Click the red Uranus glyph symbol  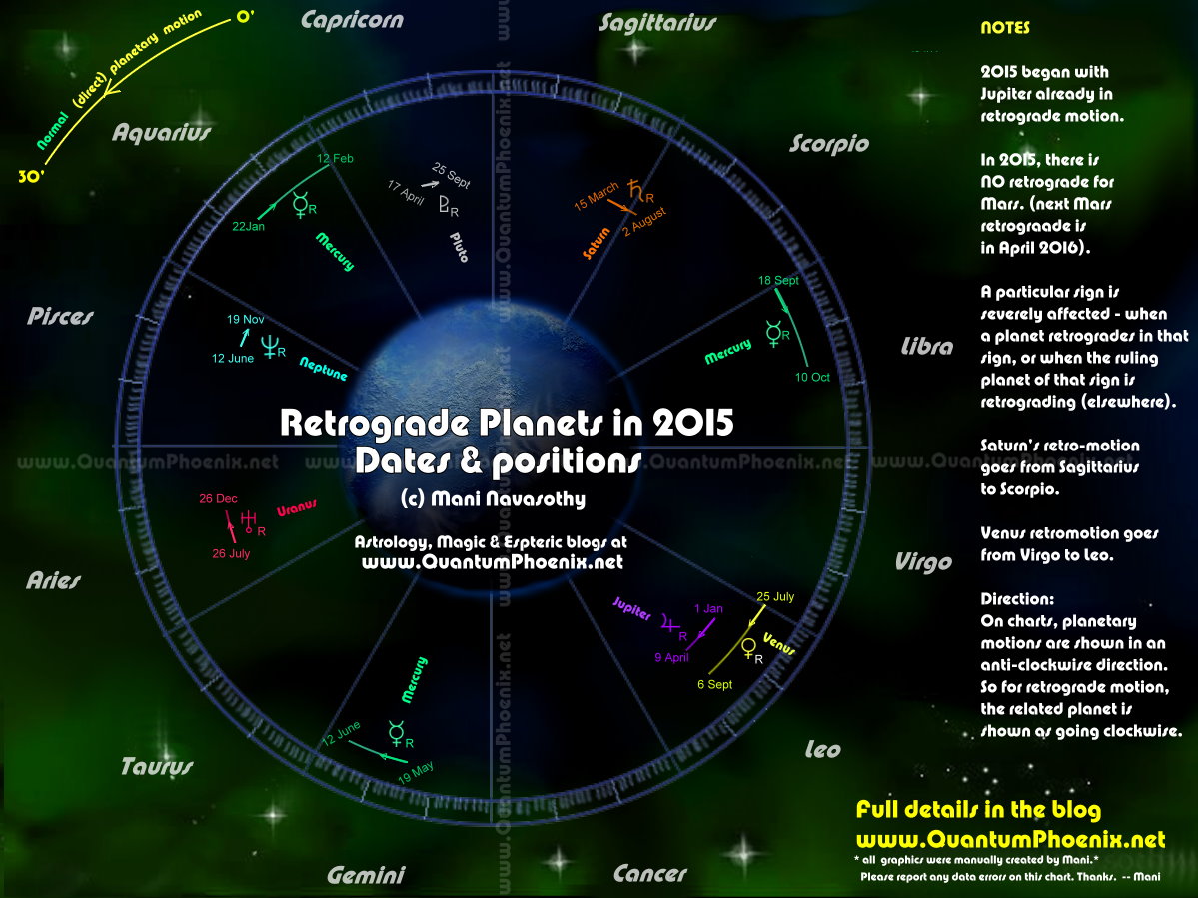click(246, 517)
